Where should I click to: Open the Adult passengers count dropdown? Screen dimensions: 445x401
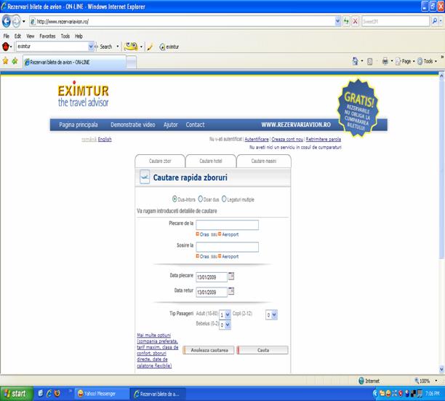225,315
